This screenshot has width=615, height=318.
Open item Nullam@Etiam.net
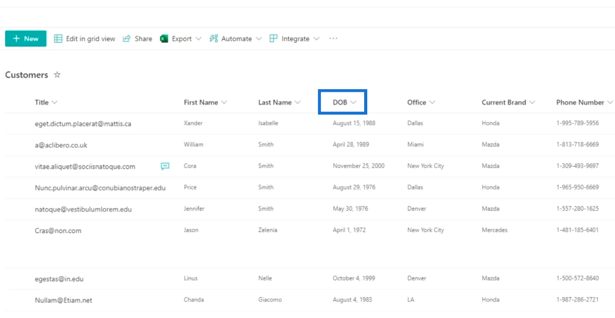[x=63, y=300]
